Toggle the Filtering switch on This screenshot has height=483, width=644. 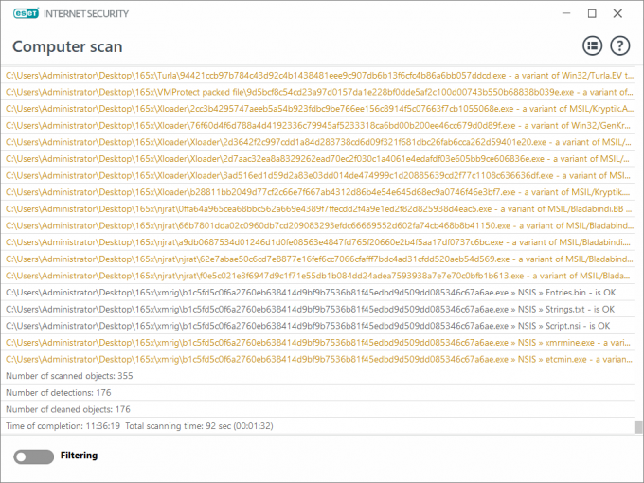click(33, 456)
